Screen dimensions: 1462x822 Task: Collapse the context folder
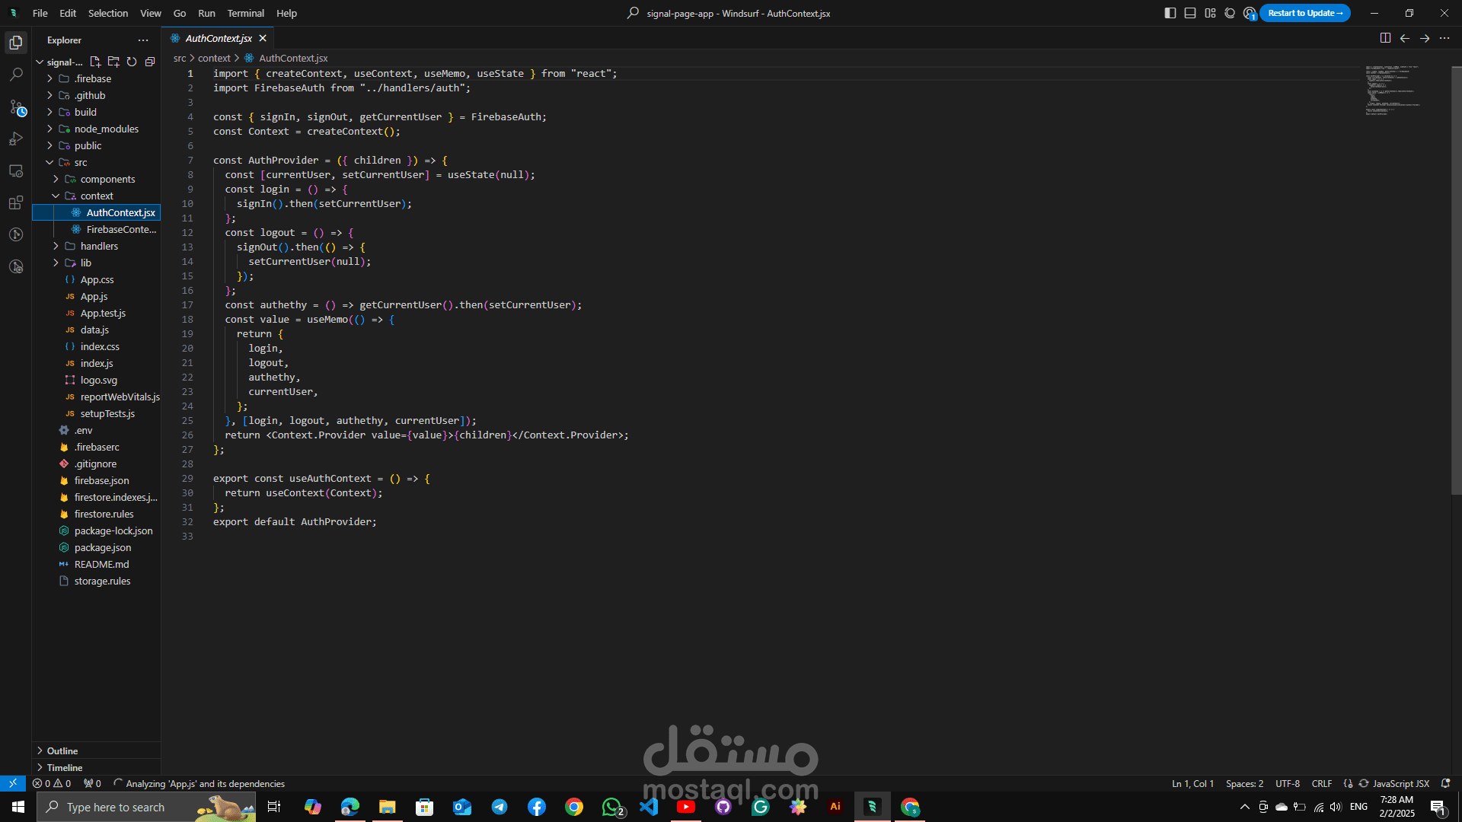(x=96, y=196)
